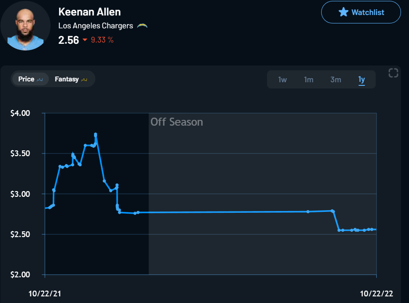Image resolution: width=409 pixels, height=303 pixels.
Task: Click the $4.00 y-axis label
Action: click(20, 113)
